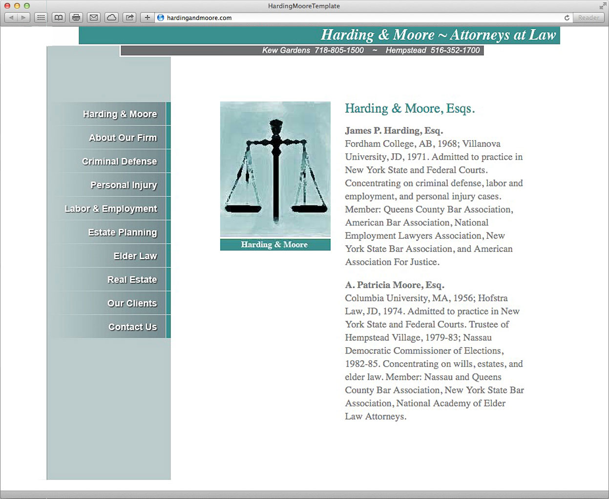
Task: Click the Reader button in address bar
Action: pos(588,18)
